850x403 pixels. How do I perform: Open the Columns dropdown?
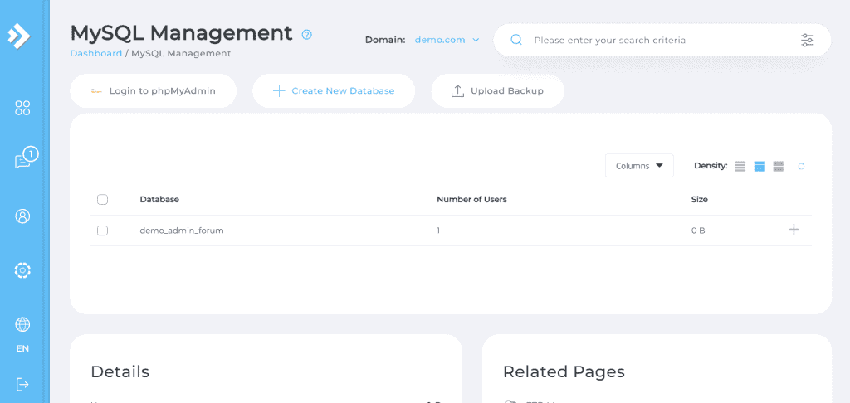[x=639, y=166]
